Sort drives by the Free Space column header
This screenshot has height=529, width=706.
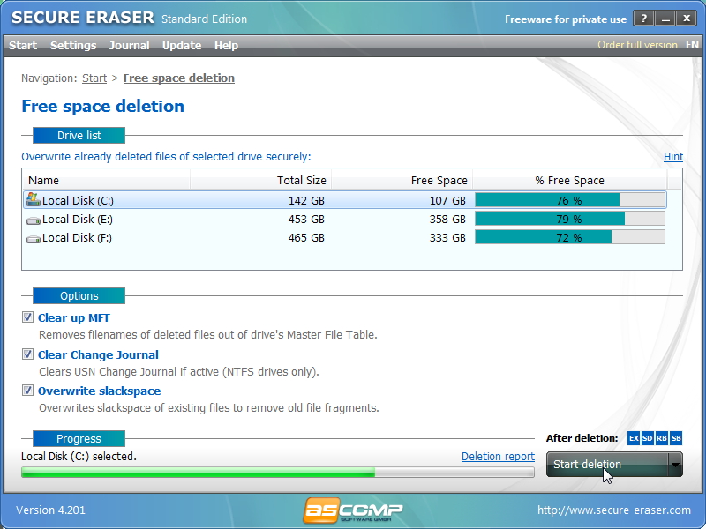pyautogui.click(x=402, y=181)
